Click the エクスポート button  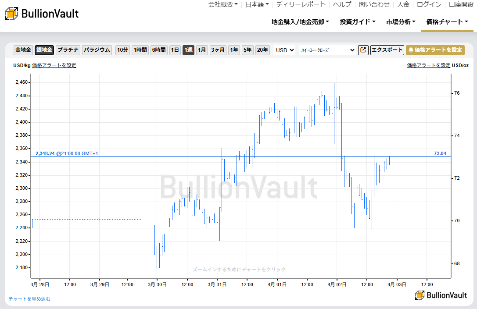click(x=387, y=50)
